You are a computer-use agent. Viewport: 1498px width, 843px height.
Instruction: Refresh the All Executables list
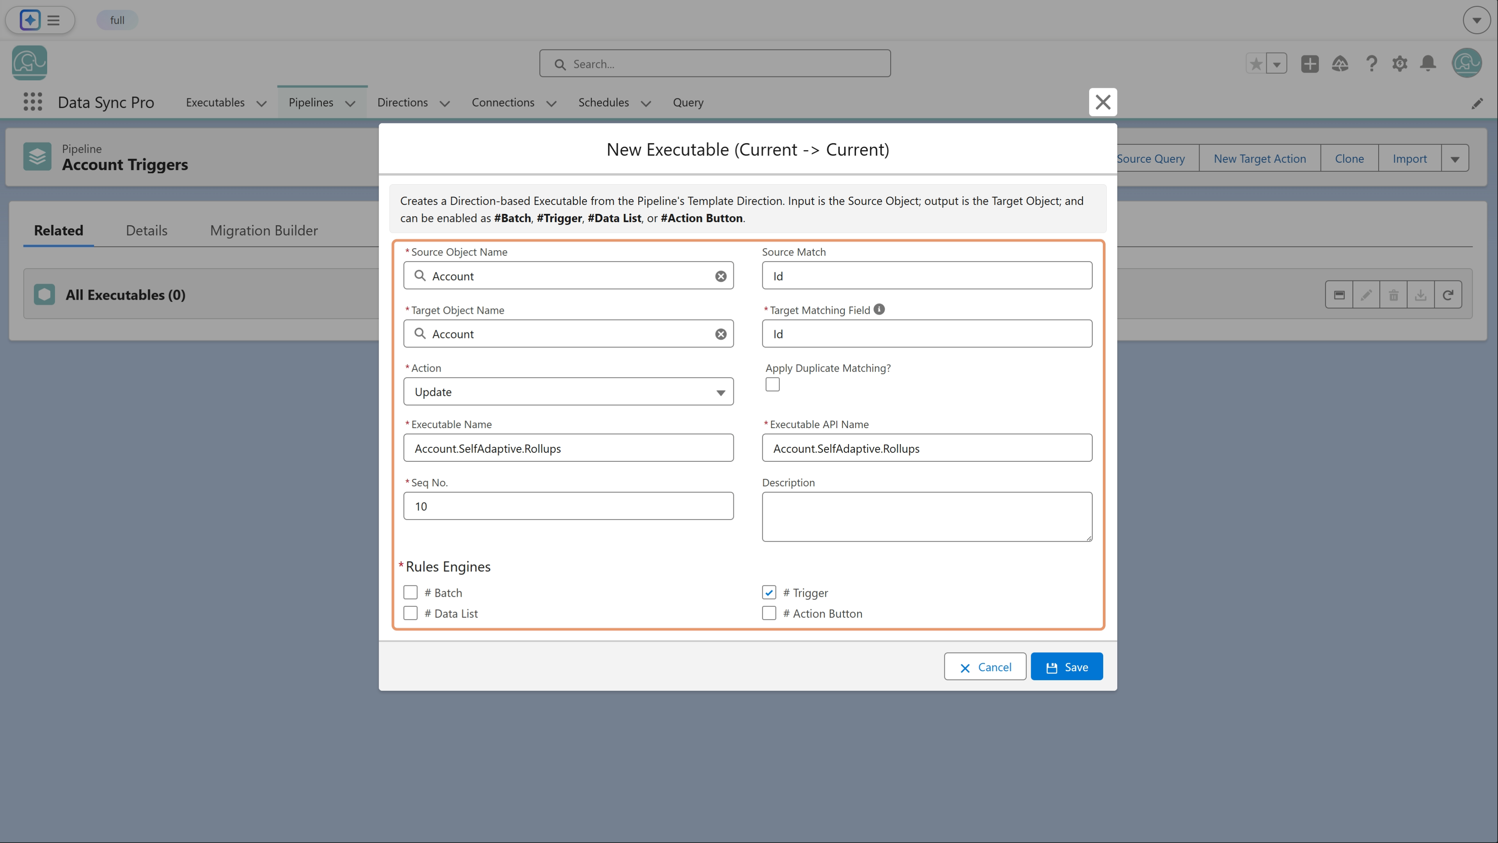(x=1448, y=295)
